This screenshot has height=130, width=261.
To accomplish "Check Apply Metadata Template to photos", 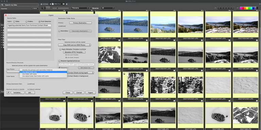I will pyautogui.click(x=60, y=49).
